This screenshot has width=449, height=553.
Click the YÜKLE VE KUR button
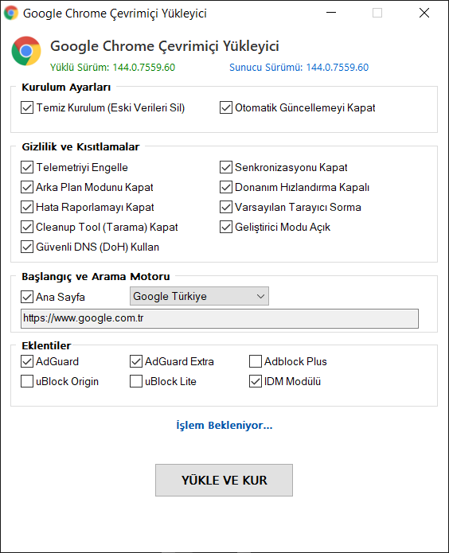[224, 481]
